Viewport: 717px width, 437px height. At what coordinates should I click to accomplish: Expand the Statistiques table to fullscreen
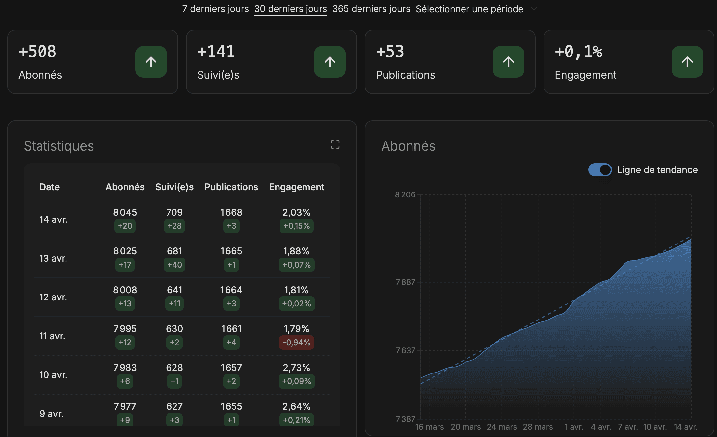pyautogui.click(x=335, y=144)
